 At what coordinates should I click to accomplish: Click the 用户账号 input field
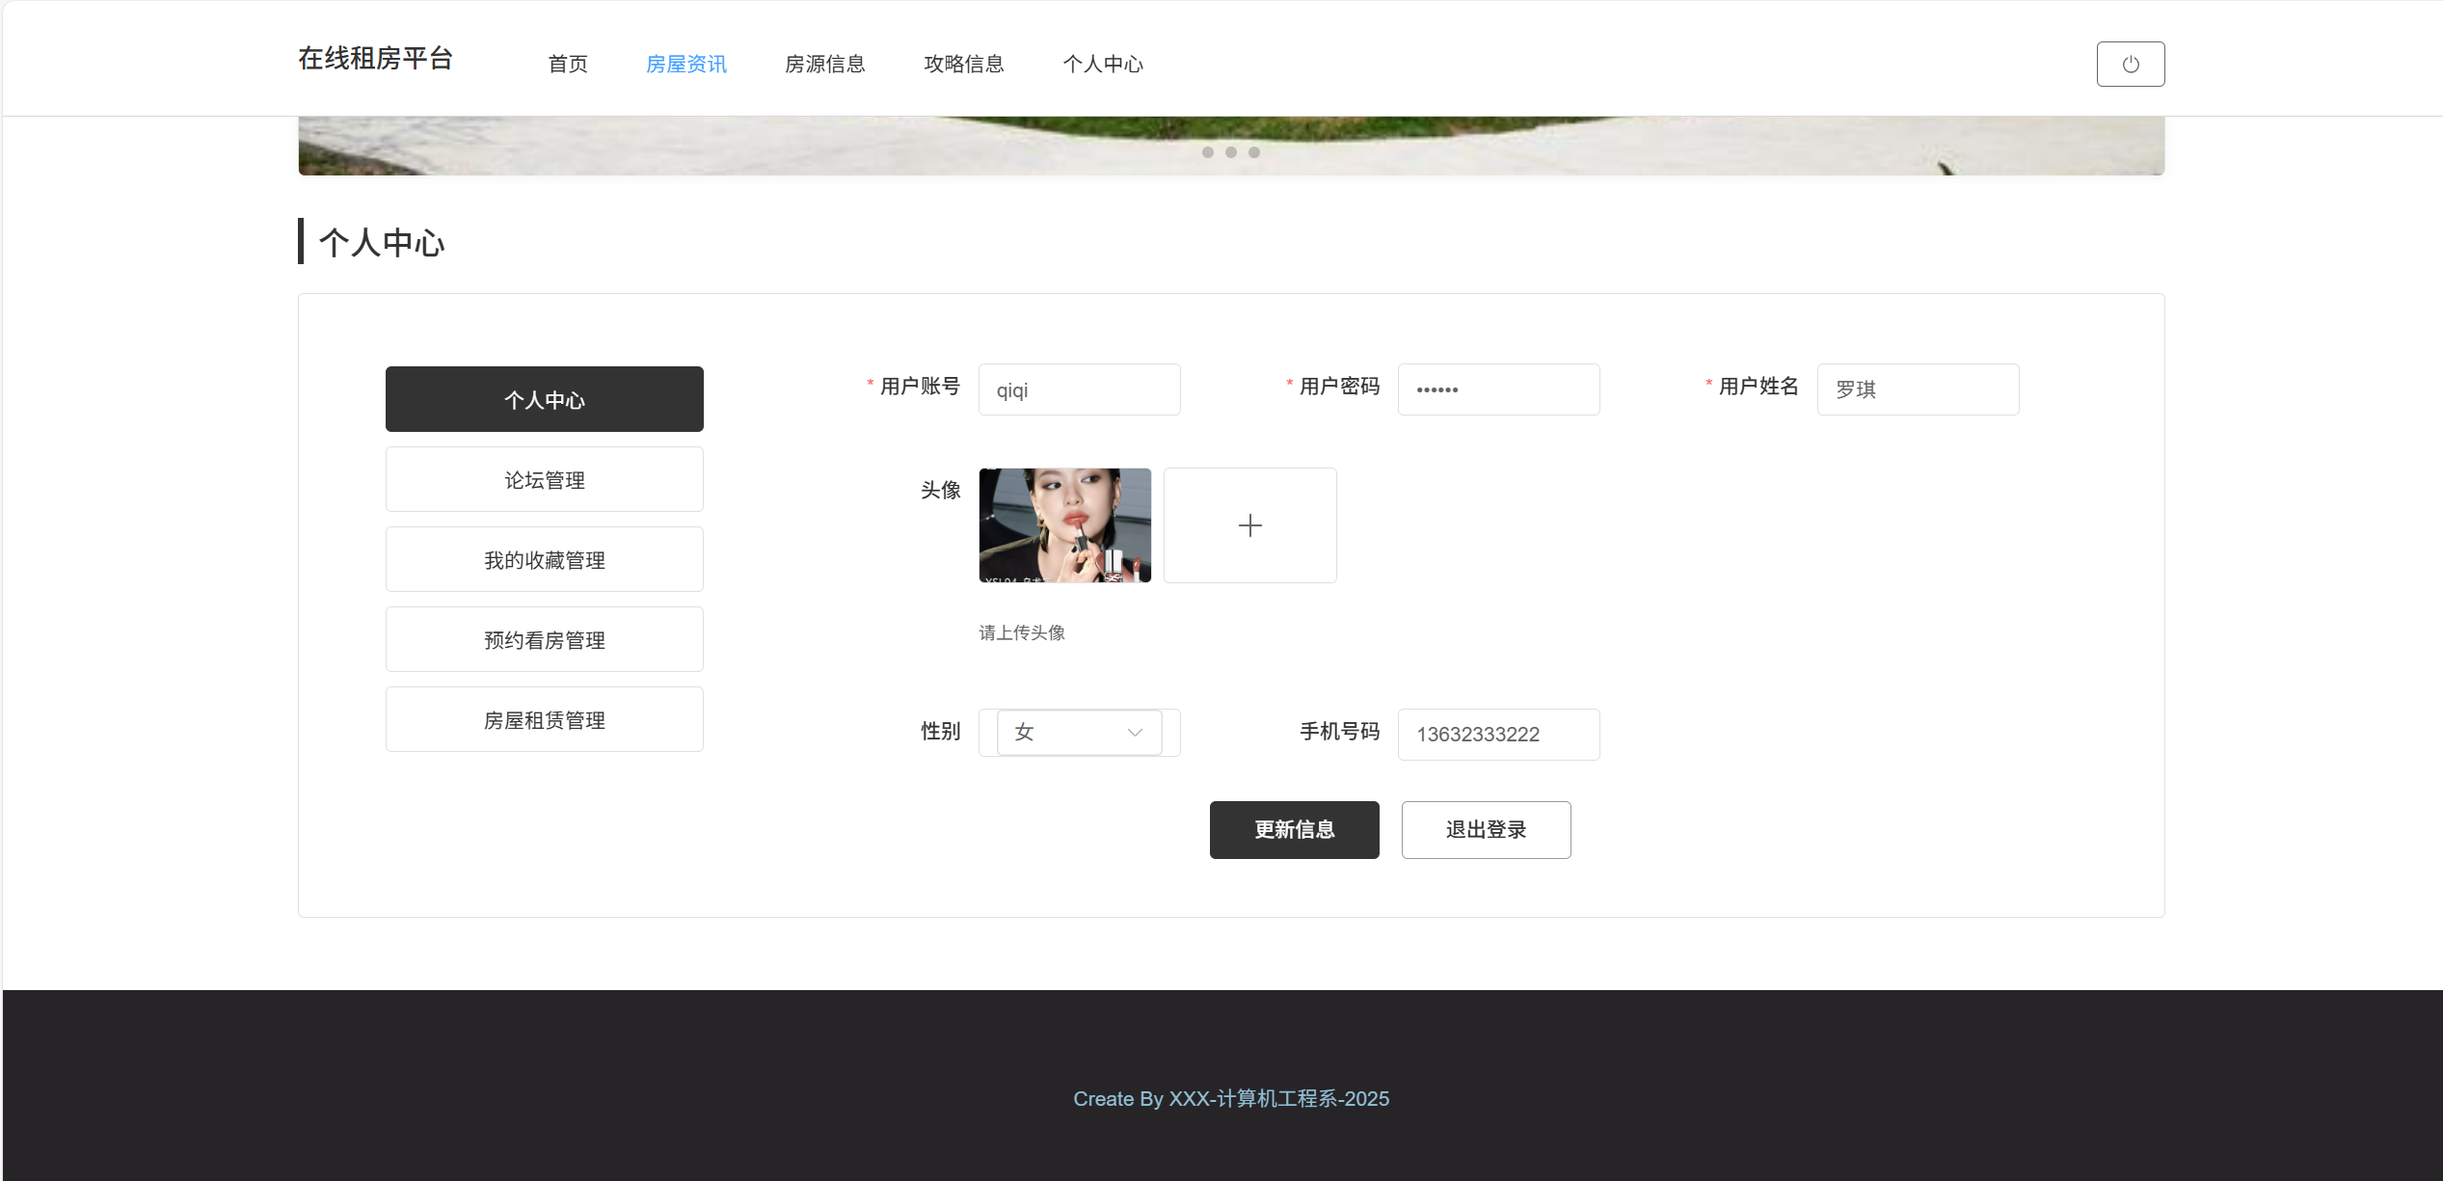point(1078,389)
